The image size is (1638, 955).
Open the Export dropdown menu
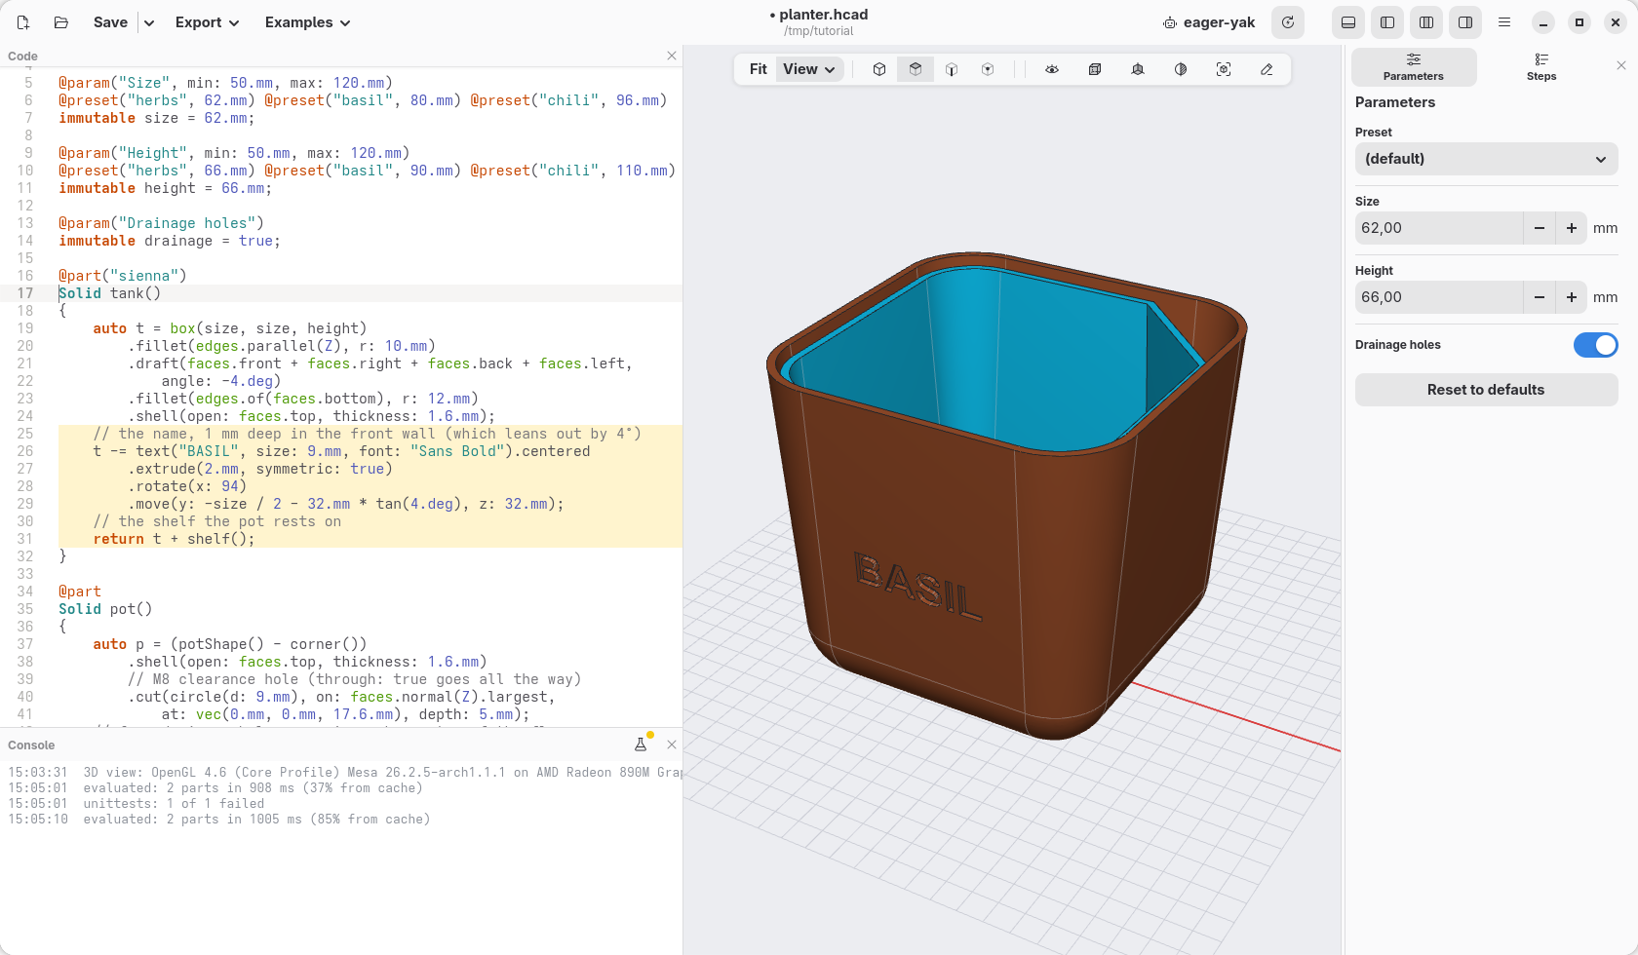point(208,22)
